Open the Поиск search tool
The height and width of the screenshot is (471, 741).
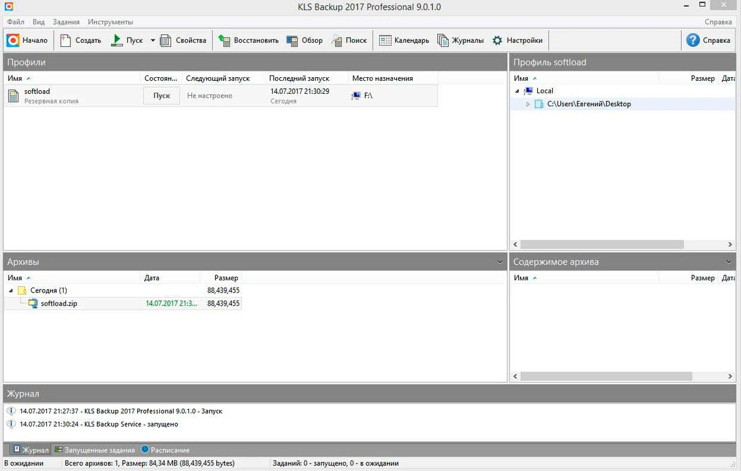click(x=349, y=40)
